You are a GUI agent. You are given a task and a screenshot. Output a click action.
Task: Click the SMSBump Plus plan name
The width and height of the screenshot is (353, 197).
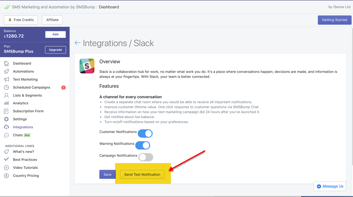(18, 52)
